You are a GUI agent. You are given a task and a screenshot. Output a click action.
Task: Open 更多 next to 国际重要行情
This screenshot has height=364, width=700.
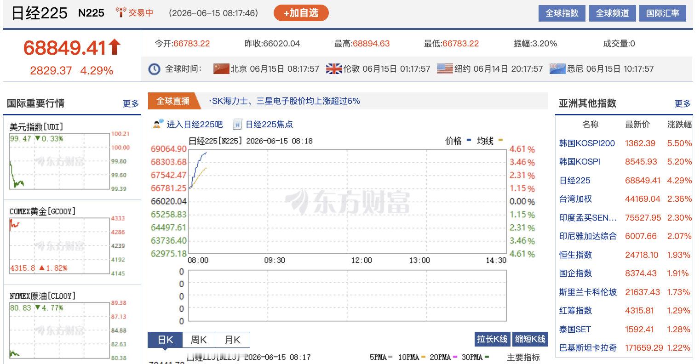(131, 104)
